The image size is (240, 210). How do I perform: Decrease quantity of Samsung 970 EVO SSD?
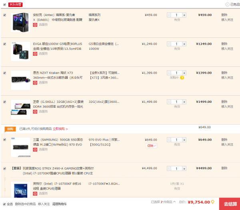pyautogui.click(x=169, y=140)
